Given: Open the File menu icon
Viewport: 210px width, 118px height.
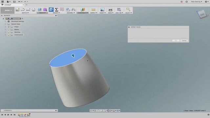Looking at the screenshot, I should point(8,2).
